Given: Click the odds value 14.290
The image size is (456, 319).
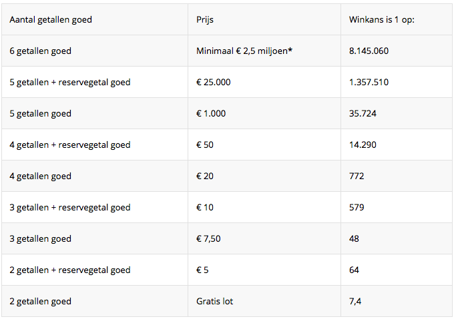Looking at the screenshot, I should coord(363,145).
